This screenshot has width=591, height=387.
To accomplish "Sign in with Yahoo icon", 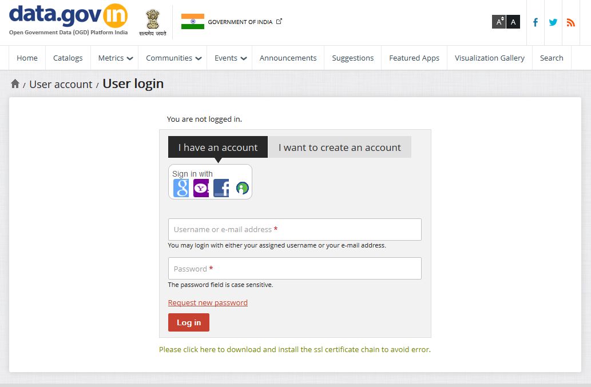I will point(201,188).
